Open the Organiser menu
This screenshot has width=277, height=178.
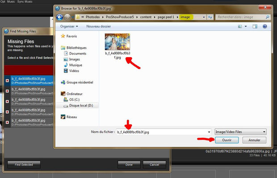pyautogui.click(x=69, y=26)
